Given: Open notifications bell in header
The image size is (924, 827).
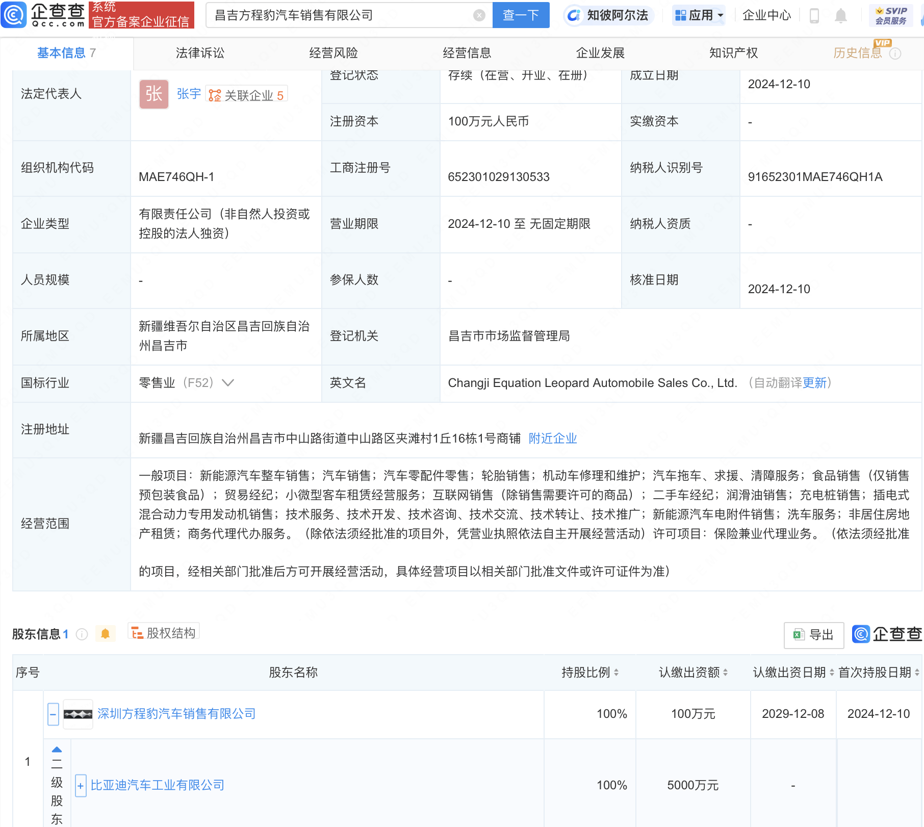Looking at the screenshot, I should (841, 16).
